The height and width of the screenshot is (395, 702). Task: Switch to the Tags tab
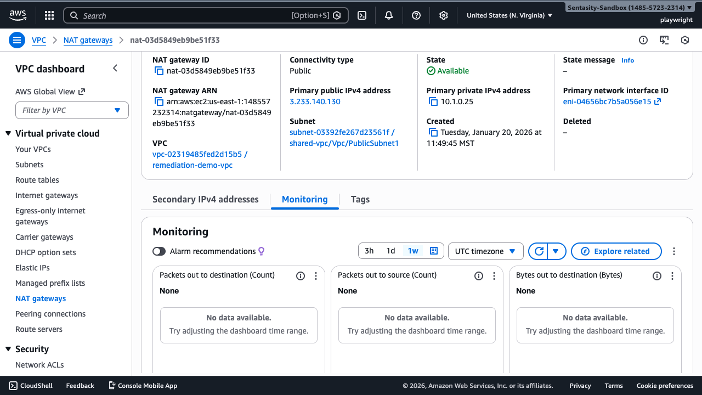point(360,199)
